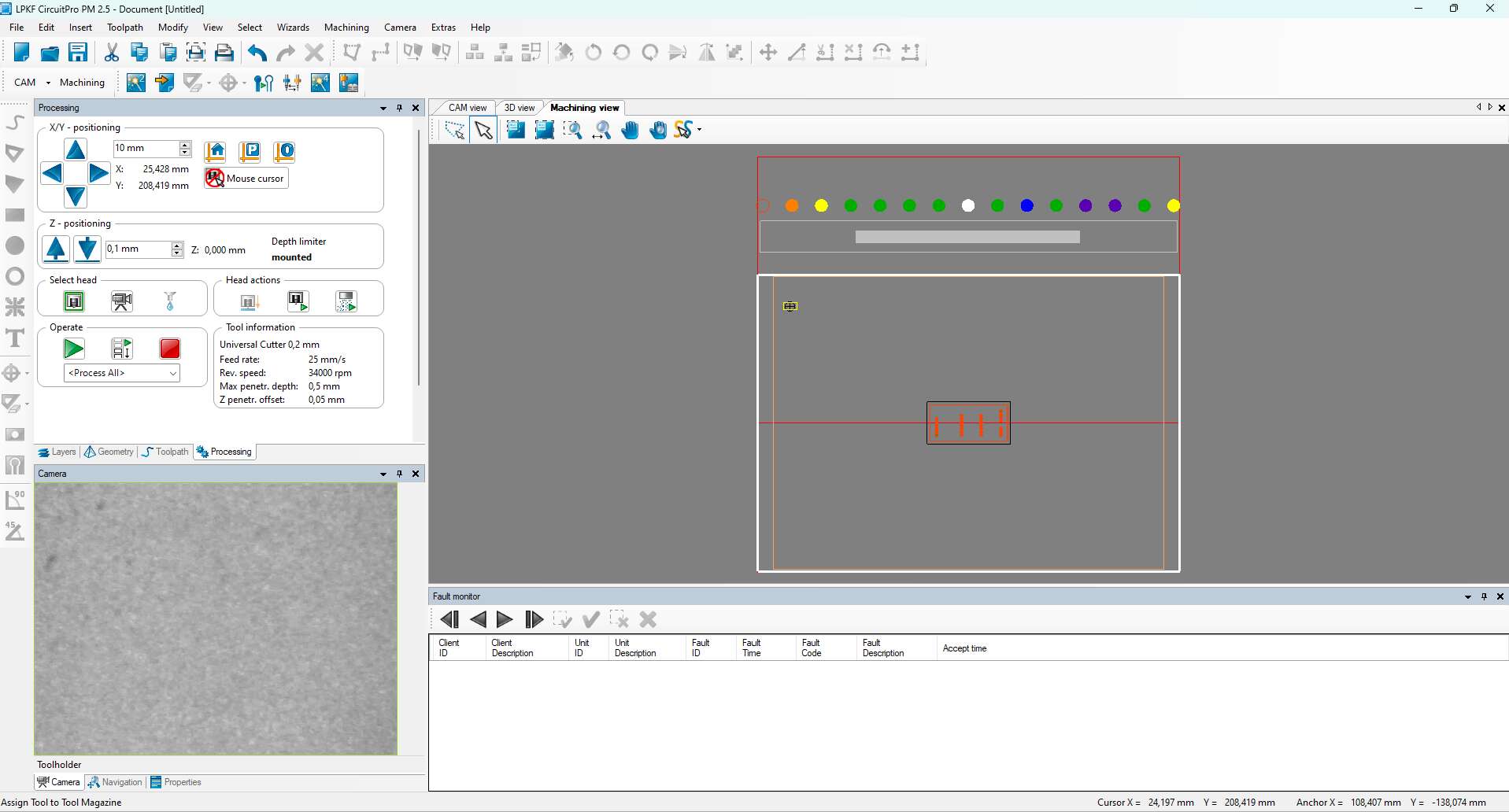Screen dimensions: 1509x812
Task: Select the text tool in the left sidebar
Action: (15, 338)
